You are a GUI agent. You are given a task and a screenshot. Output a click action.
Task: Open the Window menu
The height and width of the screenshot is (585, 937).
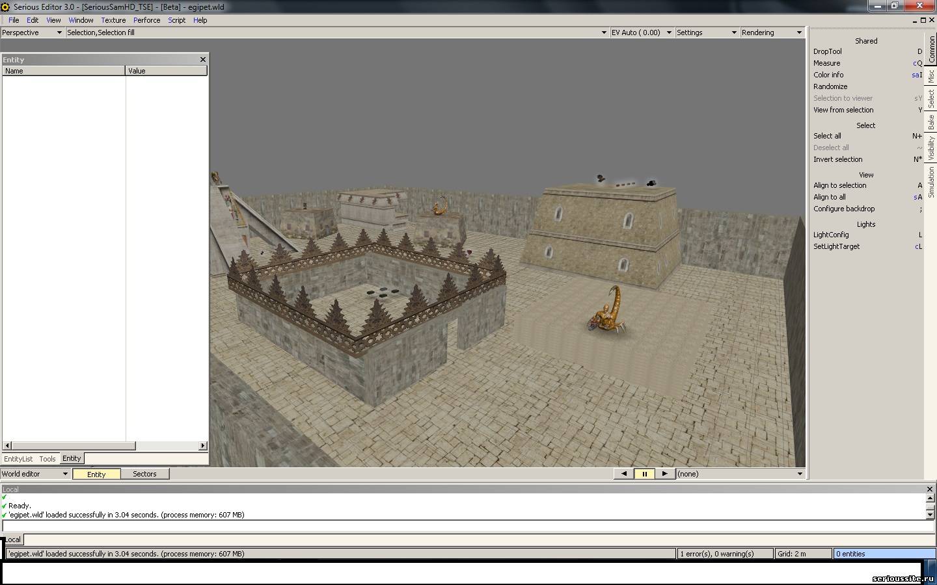coord(81,20)
